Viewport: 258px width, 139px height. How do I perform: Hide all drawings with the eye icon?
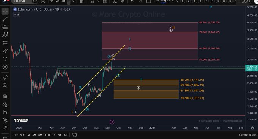coord(5,120)
